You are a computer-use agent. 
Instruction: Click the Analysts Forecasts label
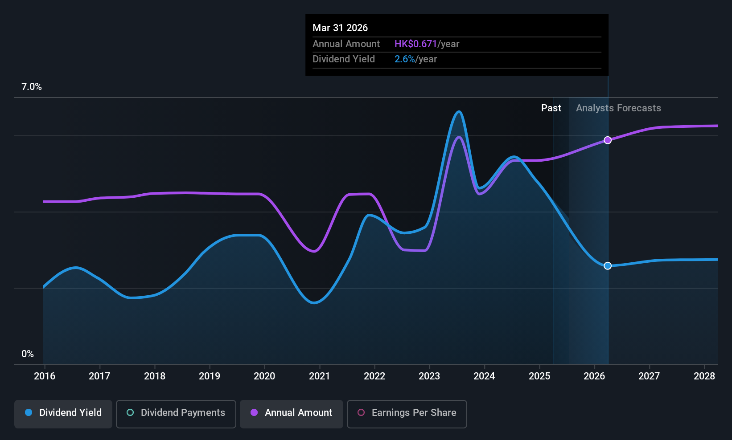coord(618,108)
